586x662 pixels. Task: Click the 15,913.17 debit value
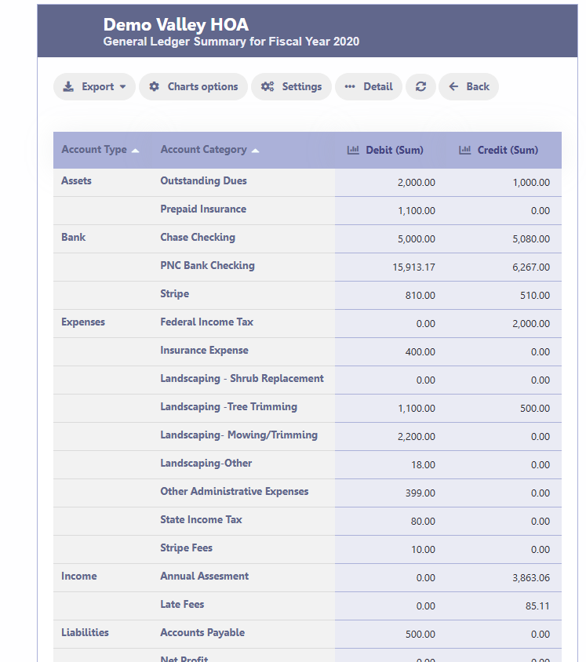413,267
